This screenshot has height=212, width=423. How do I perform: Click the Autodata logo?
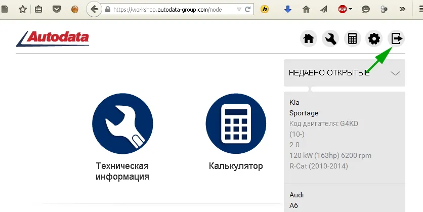pos(53,38)
